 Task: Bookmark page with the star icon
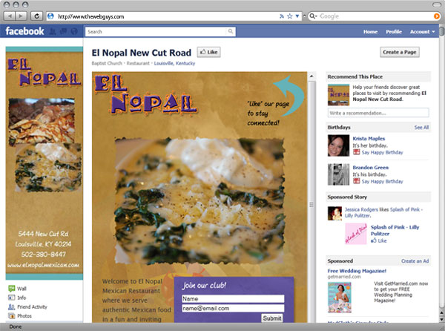coord(290,16)
